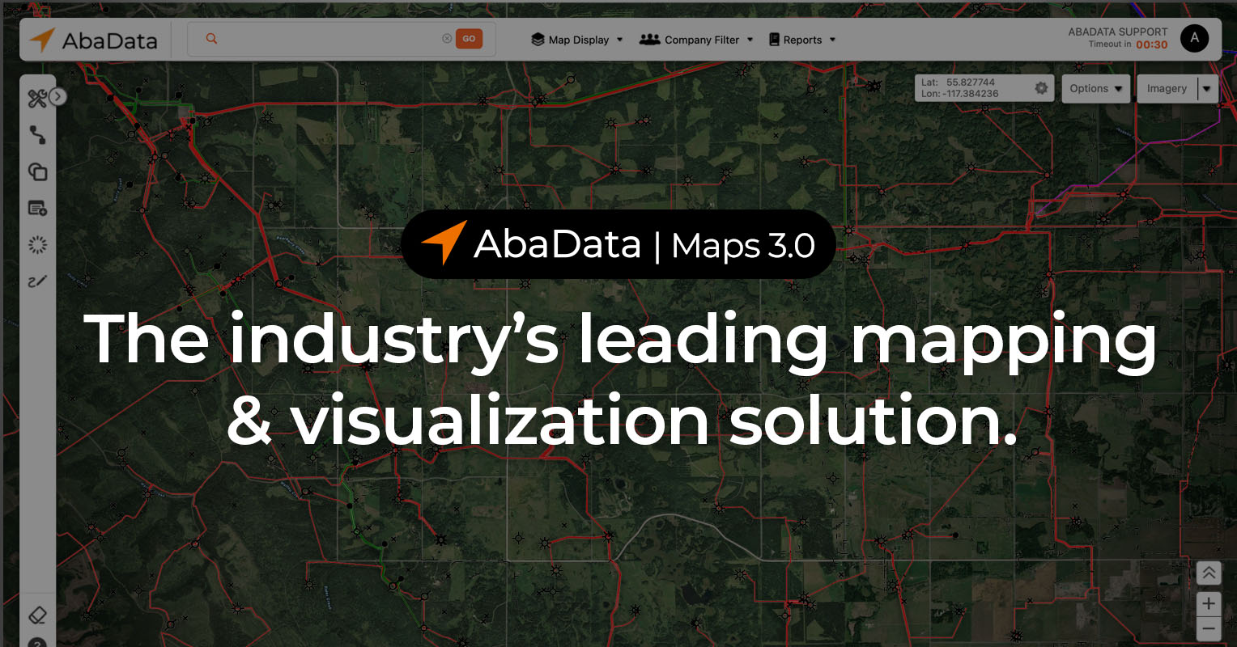Click the Lat 55.827744 coordinate readout

click(959, 82)
